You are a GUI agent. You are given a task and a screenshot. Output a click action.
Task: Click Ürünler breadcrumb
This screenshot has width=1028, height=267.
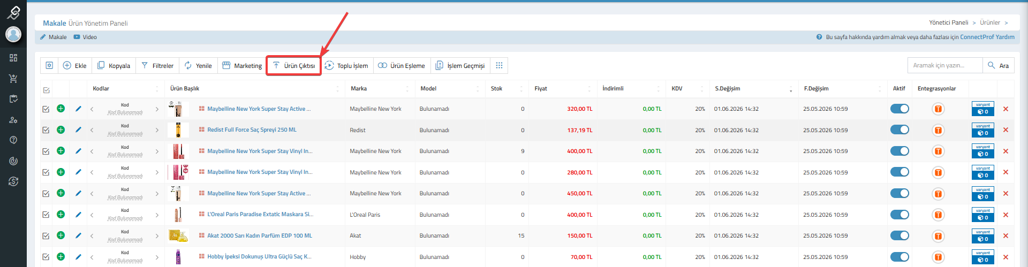tap(990, 22)
